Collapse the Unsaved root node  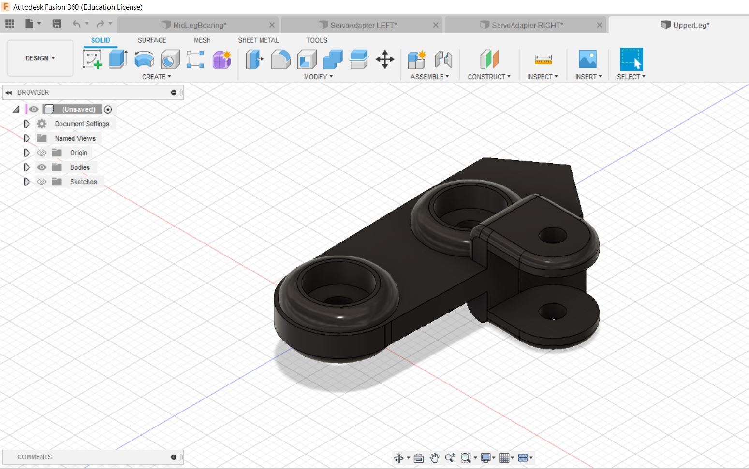point(16,110)
